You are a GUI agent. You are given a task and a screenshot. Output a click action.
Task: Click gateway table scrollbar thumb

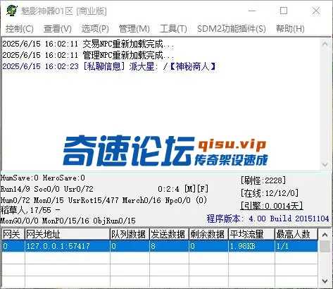325,246
